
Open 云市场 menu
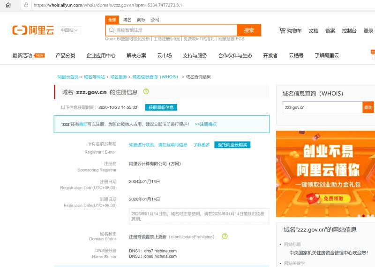(165, 55)
